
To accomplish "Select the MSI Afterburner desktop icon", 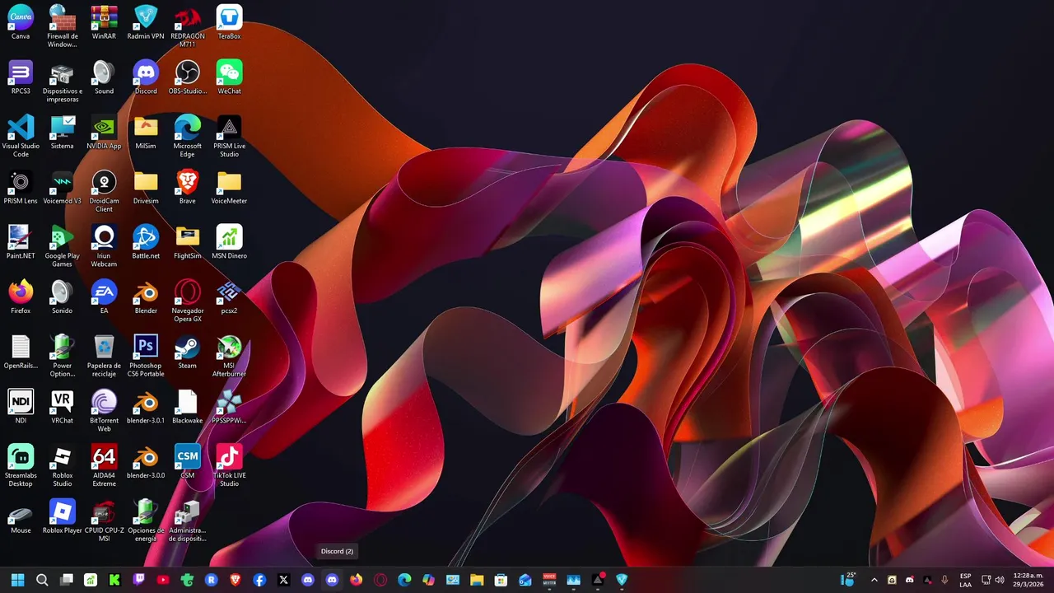I will (229, 356).
